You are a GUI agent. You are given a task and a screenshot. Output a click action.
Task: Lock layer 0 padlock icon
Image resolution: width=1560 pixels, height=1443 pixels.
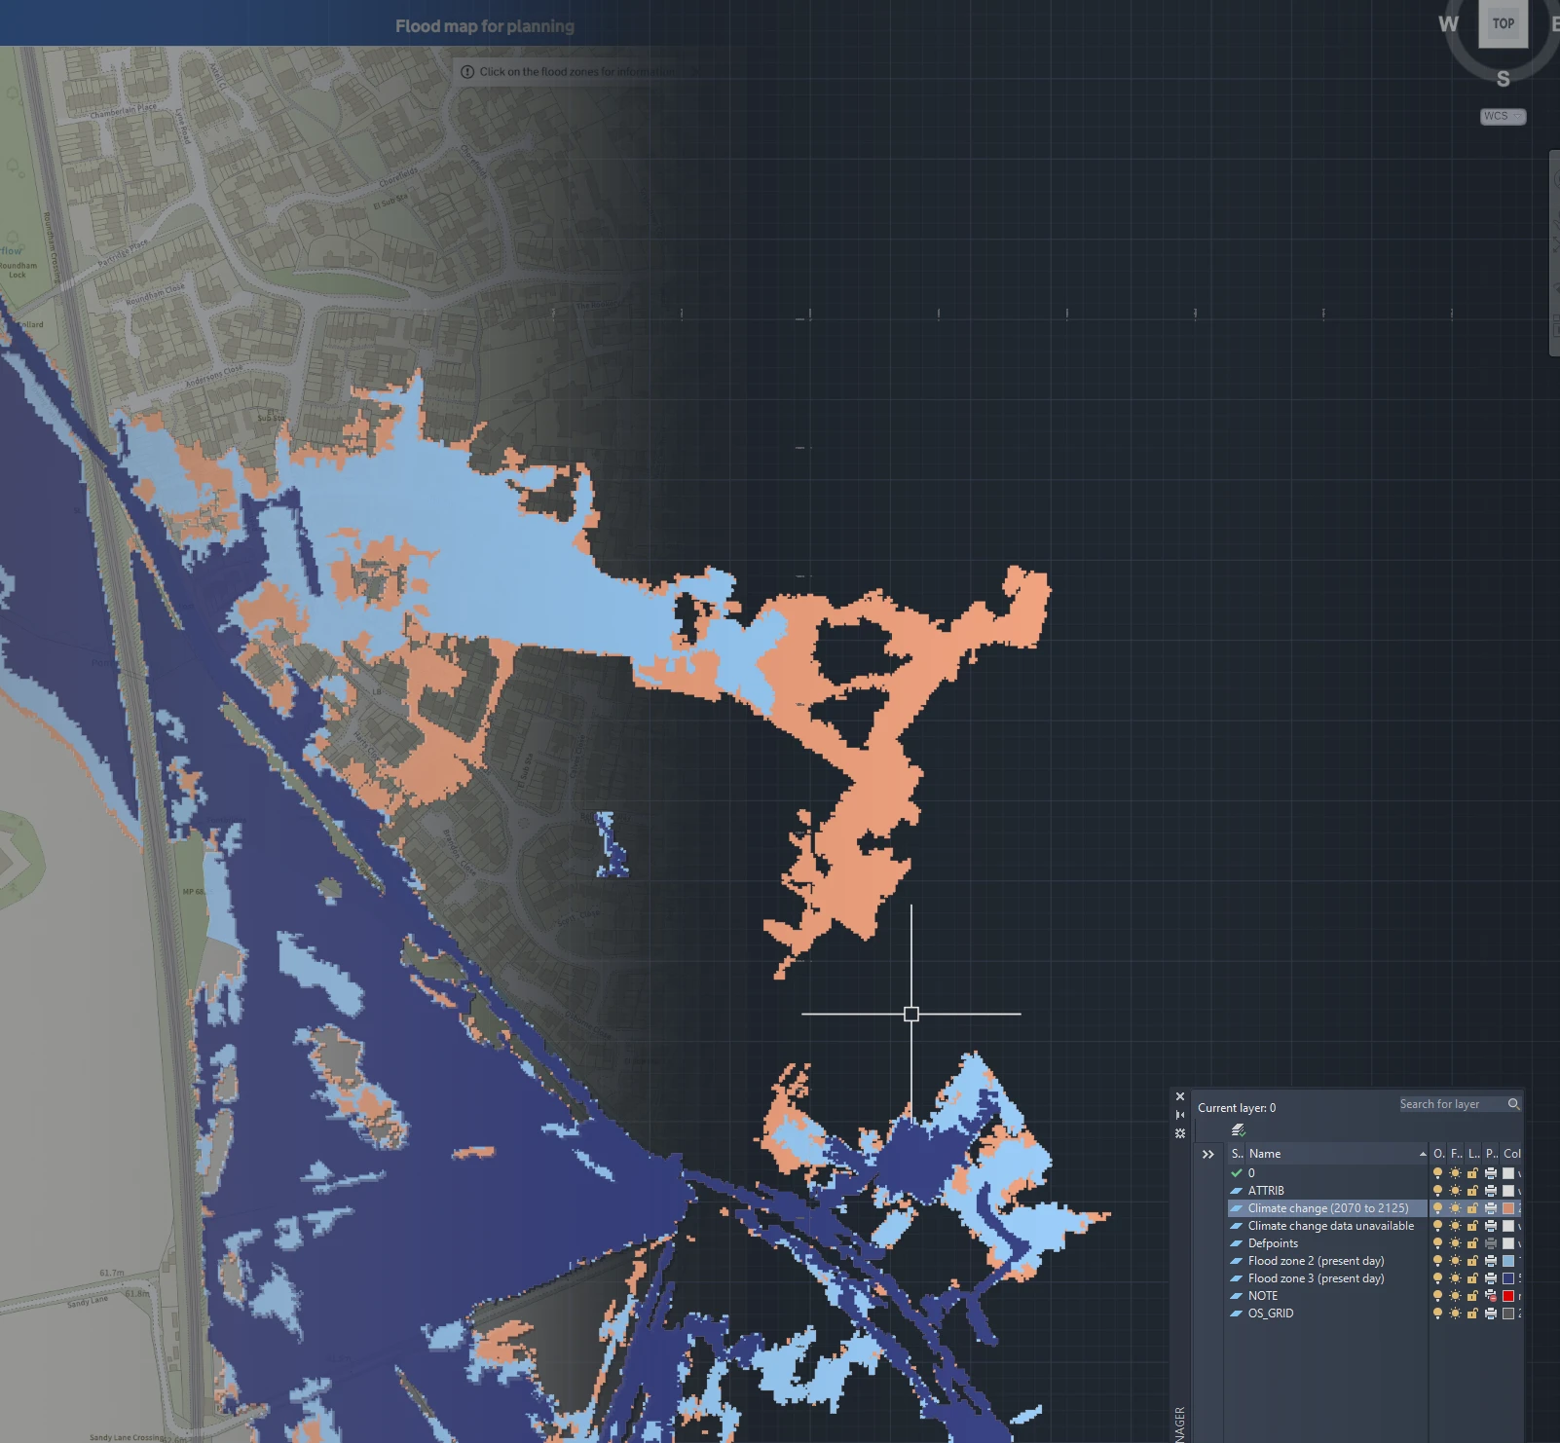point(1472,1173)
